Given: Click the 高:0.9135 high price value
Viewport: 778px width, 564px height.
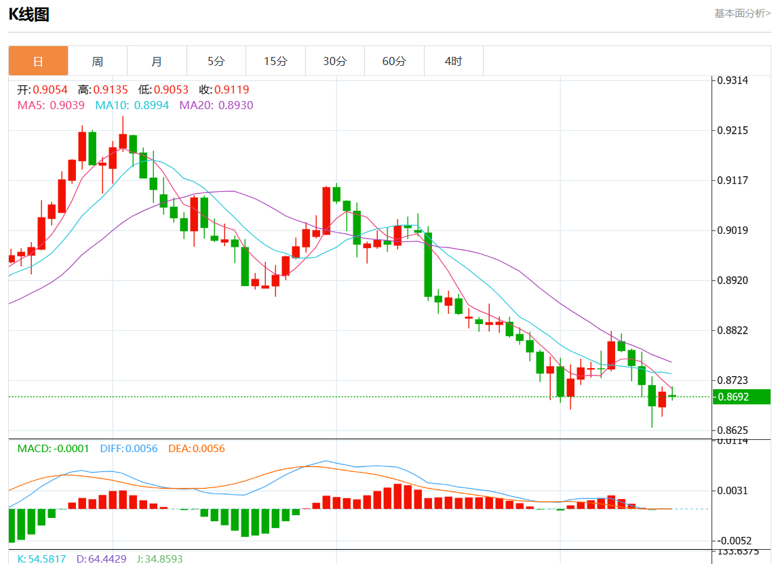Looking at the screenshot, I should point(102,89).
